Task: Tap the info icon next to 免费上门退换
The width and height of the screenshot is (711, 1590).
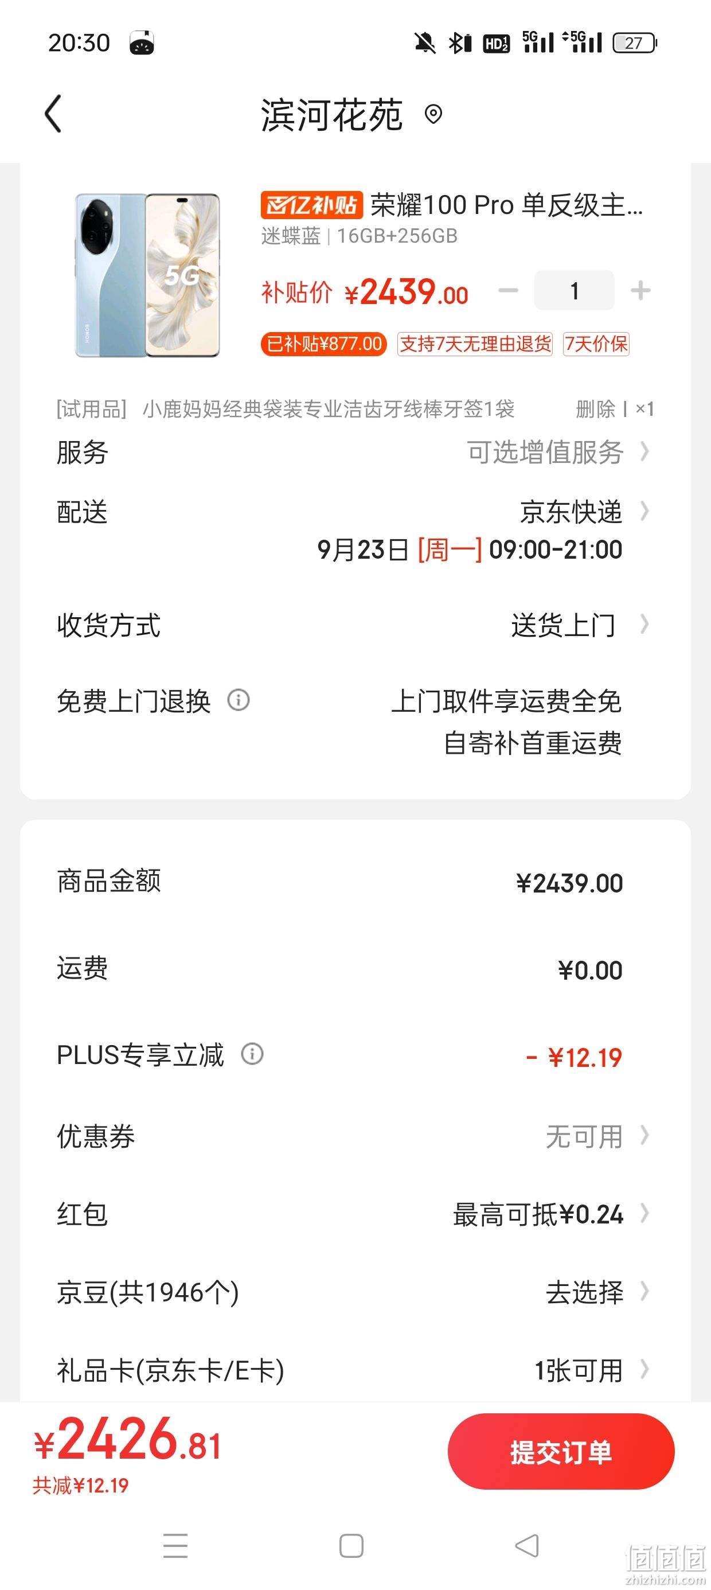Action: [x=238, y=700]
